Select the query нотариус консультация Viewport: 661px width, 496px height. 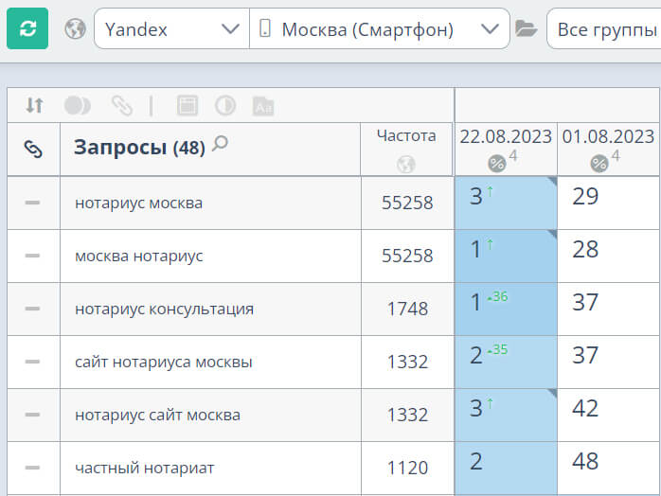(165, 310)
